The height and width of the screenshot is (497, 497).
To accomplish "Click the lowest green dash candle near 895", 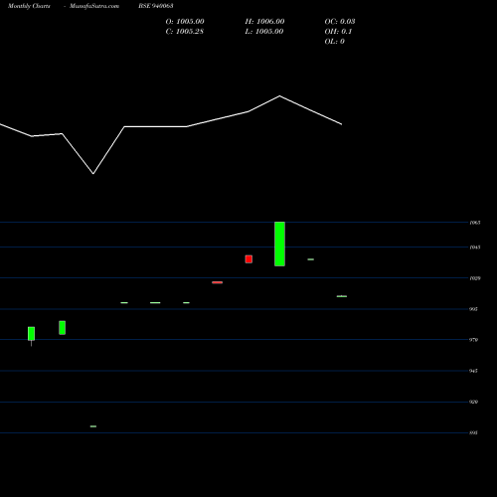I will coord(93,426).
